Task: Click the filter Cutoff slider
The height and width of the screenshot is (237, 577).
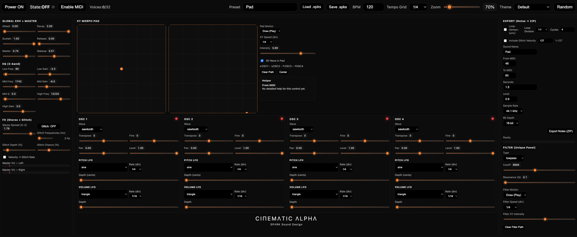Action: pyautogui.click(x=539, y=170)
